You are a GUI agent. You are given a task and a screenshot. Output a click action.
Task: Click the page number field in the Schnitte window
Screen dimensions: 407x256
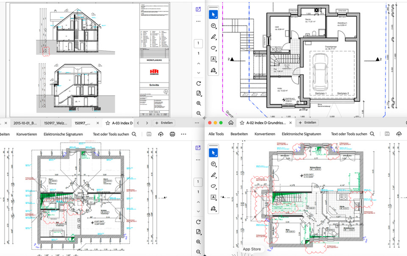198,43
